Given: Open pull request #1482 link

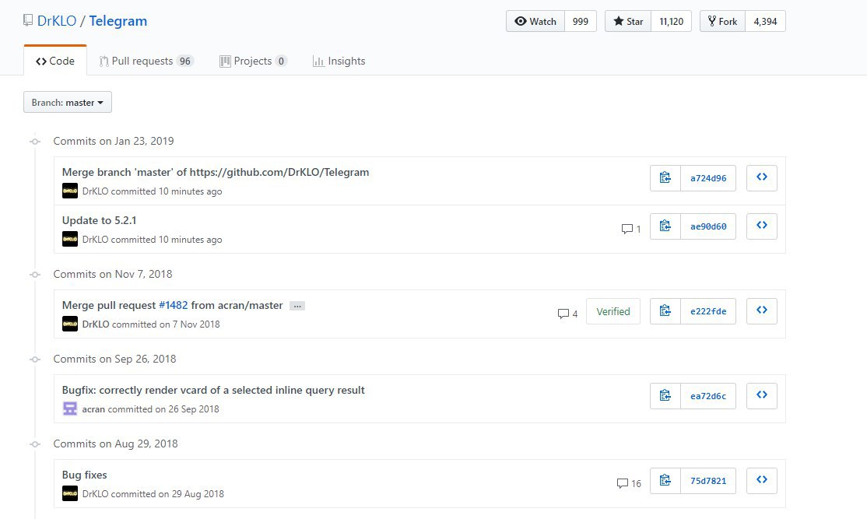Looking at the screenshot, I should (173, 305).
